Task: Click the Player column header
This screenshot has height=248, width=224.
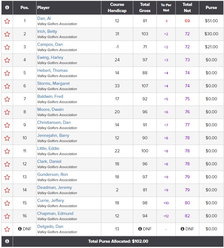Action: [x=43, y=7]
